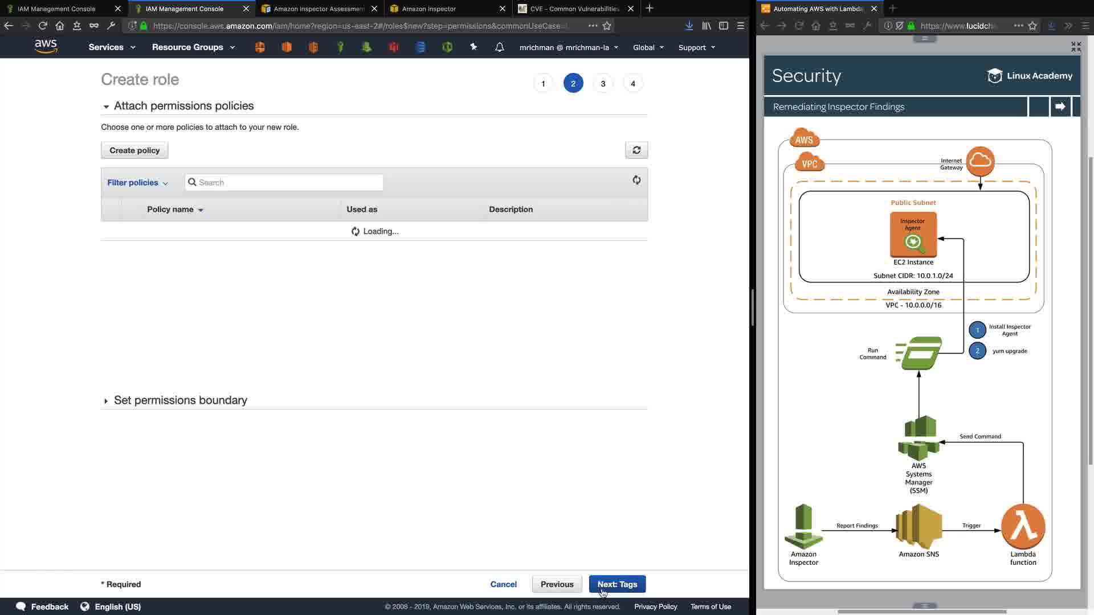This screenshot has width=1094, height=615.
Task: Click the next slide arrow icon
Action: [x=1060, y=106]
